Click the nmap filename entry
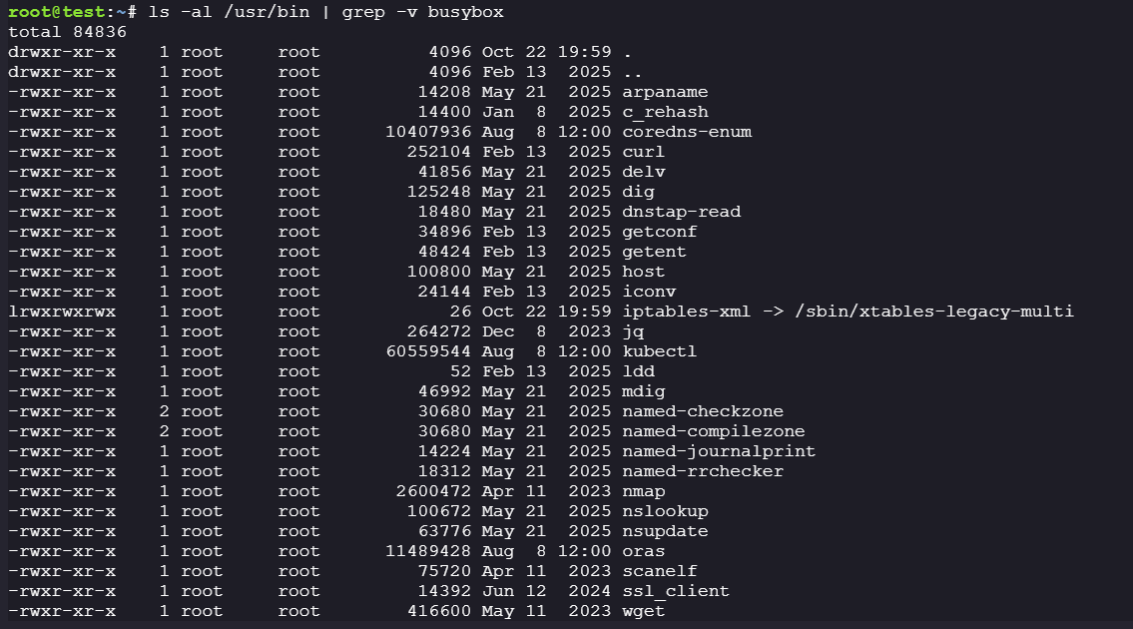Viewport: 1133px width, 629px height. tap(643, 491)
